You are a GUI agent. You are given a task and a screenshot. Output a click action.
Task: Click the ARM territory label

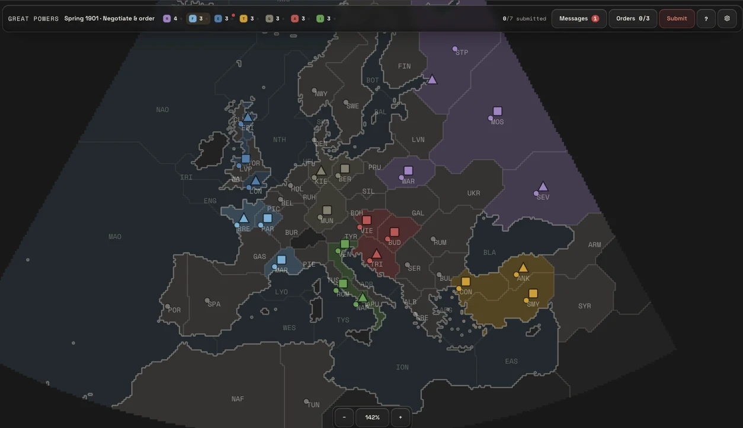(x=594, y=244)
